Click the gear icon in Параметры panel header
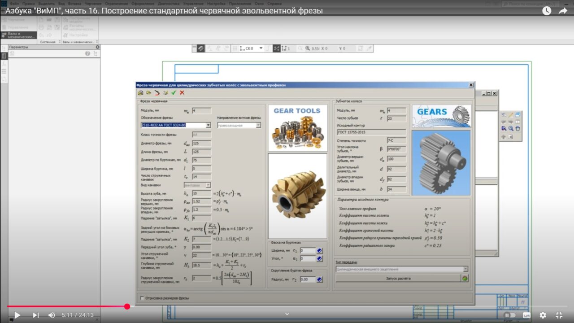Screen dimensions: 574x323 coord(97,47)
